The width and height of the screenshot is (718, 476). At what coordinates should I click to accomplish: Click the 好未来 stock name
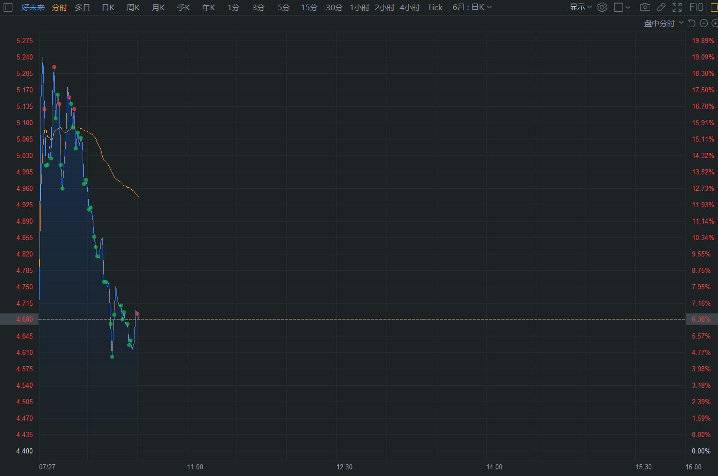[x=33, y=8]
